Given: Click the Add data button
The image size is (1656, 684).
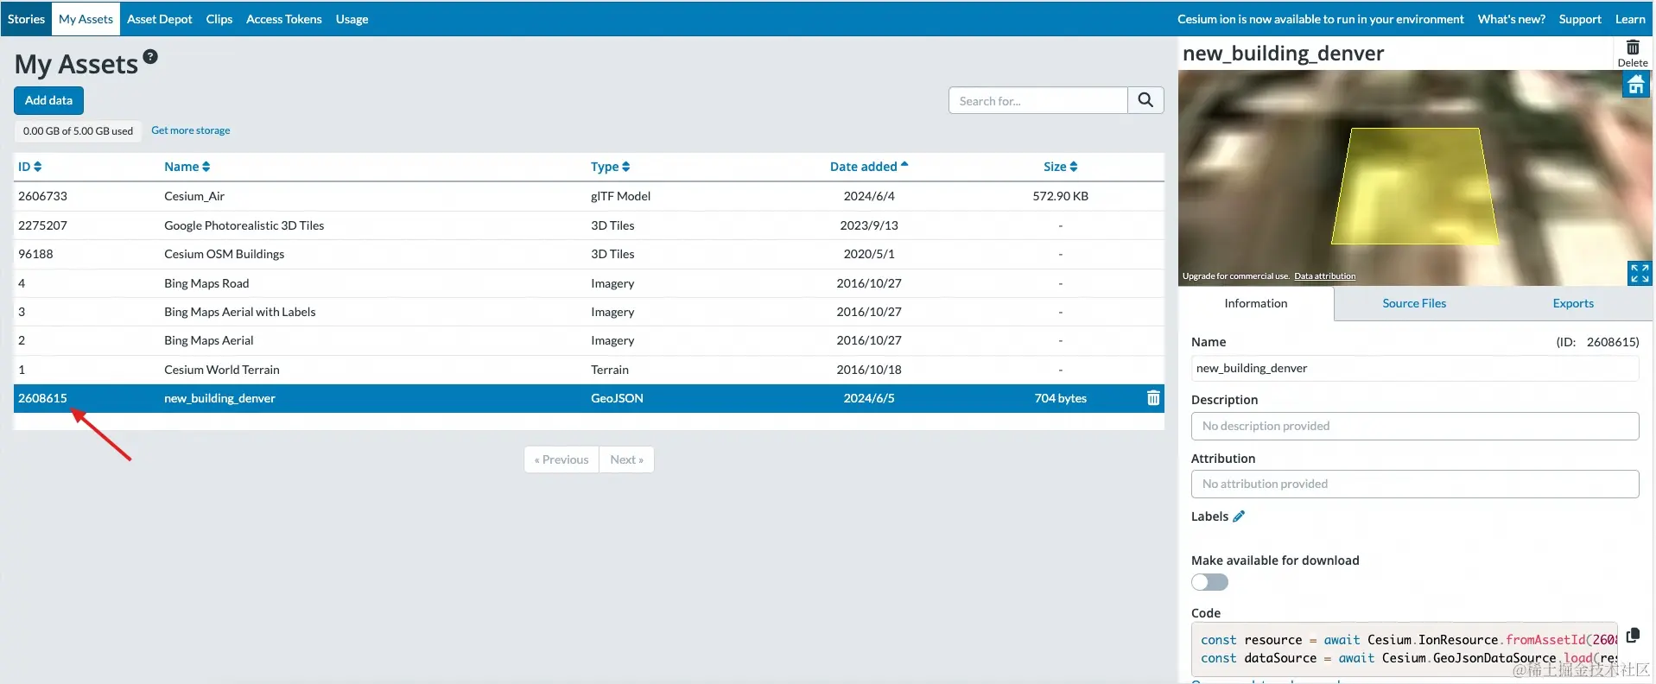Looking at the screenshot, I should tap(48, 100).
